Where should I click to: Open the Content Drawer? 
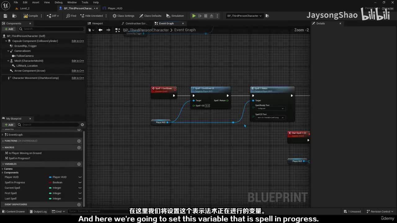click(x=13, y=212)
